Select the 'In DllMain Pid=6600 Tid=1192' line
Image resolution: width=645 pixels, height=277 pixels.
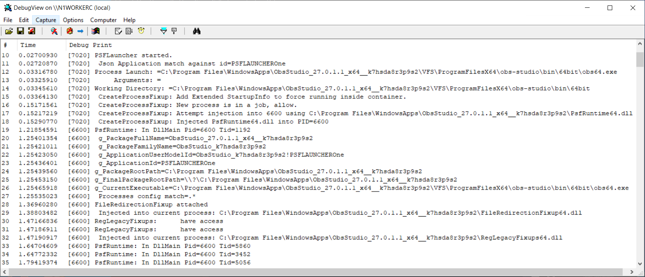(x=319, y=130)
